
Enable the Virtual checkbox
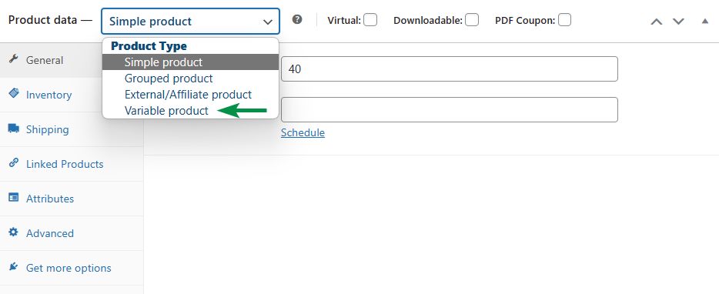370,20
